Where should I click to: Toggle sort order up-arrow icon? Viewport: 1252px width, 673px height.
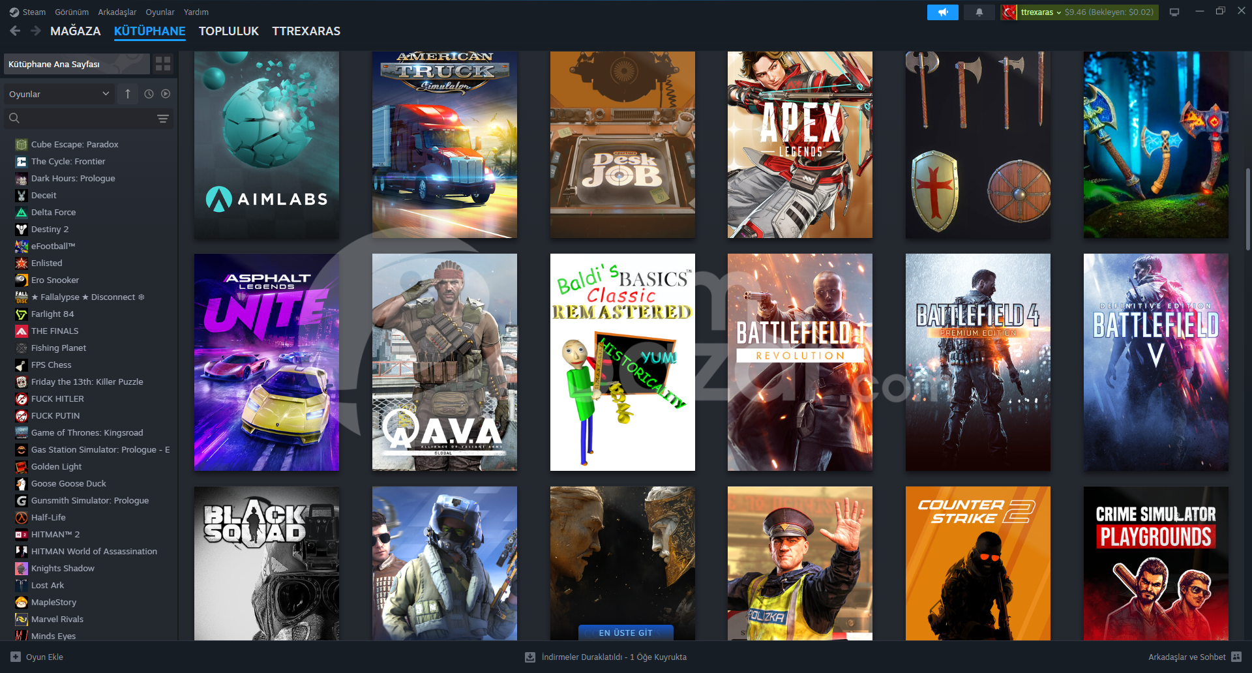point(128,94)
